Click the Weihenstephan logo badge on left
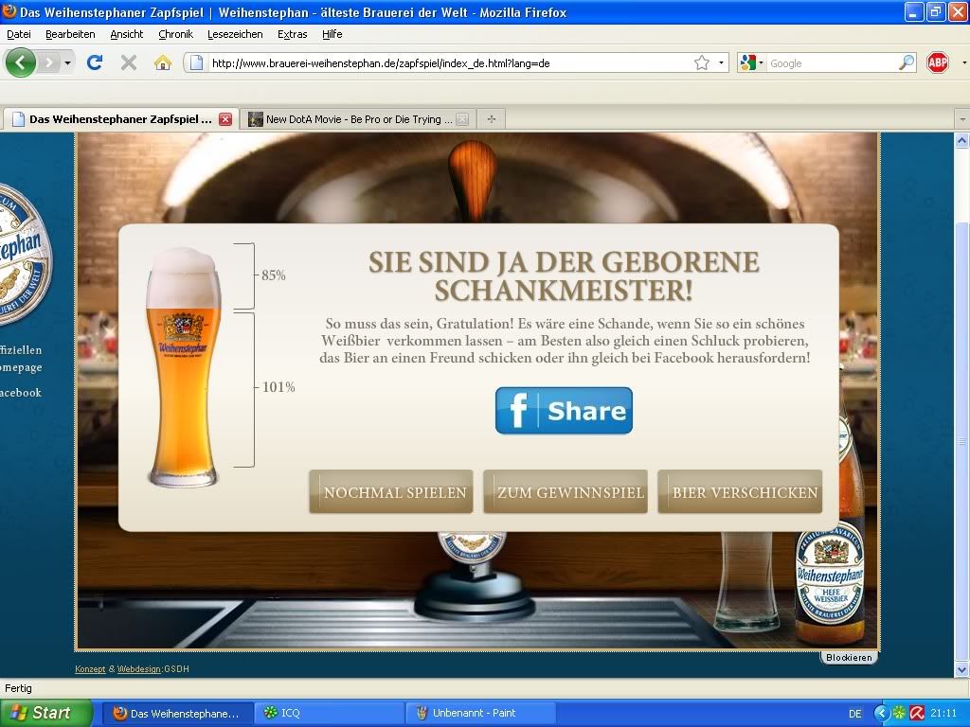The height and width of the screenshot is (727, 970). click(24, 255)
